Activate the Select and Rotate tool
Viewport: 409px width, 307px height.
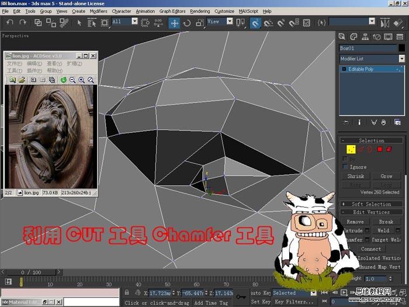187,23
